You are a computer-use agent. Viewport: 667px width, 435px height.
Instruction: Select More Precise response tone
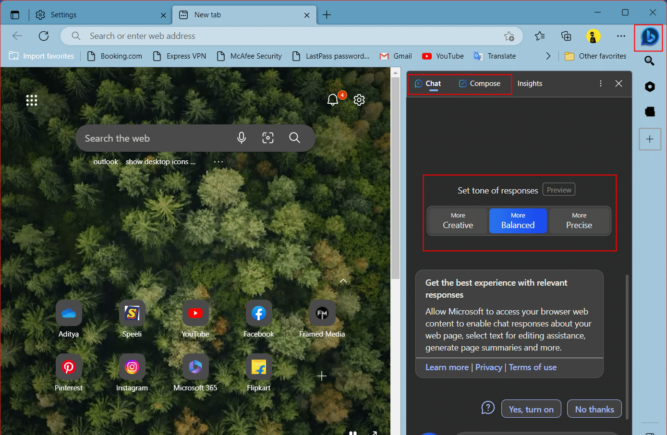click(579, 221)
